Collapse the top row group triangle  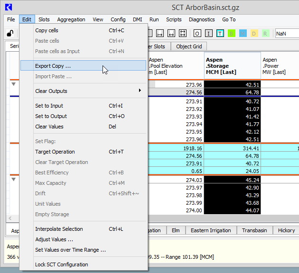tap(13, 84)
